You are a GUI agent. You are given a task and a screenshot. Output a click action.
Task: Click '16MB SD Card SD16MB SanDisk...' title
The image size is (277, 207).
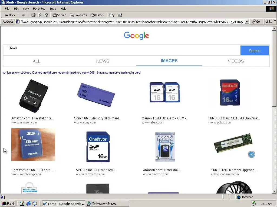(234, 118)
